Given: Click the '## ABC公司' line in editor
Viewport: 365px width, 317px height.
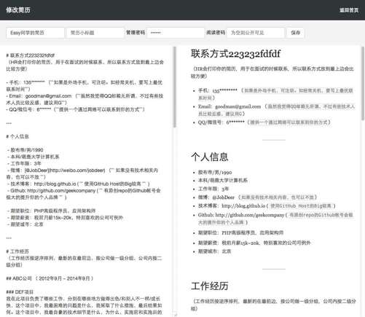Looking at the screenshot, I should [50, 278].
